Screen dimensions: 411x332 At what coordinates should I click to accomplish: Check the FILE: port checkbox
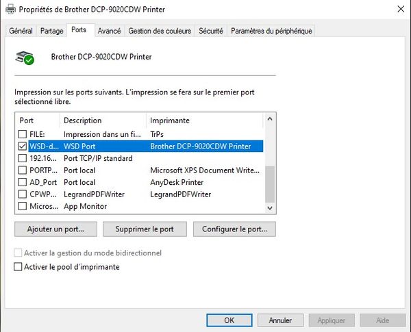click(x=23, y=134)
